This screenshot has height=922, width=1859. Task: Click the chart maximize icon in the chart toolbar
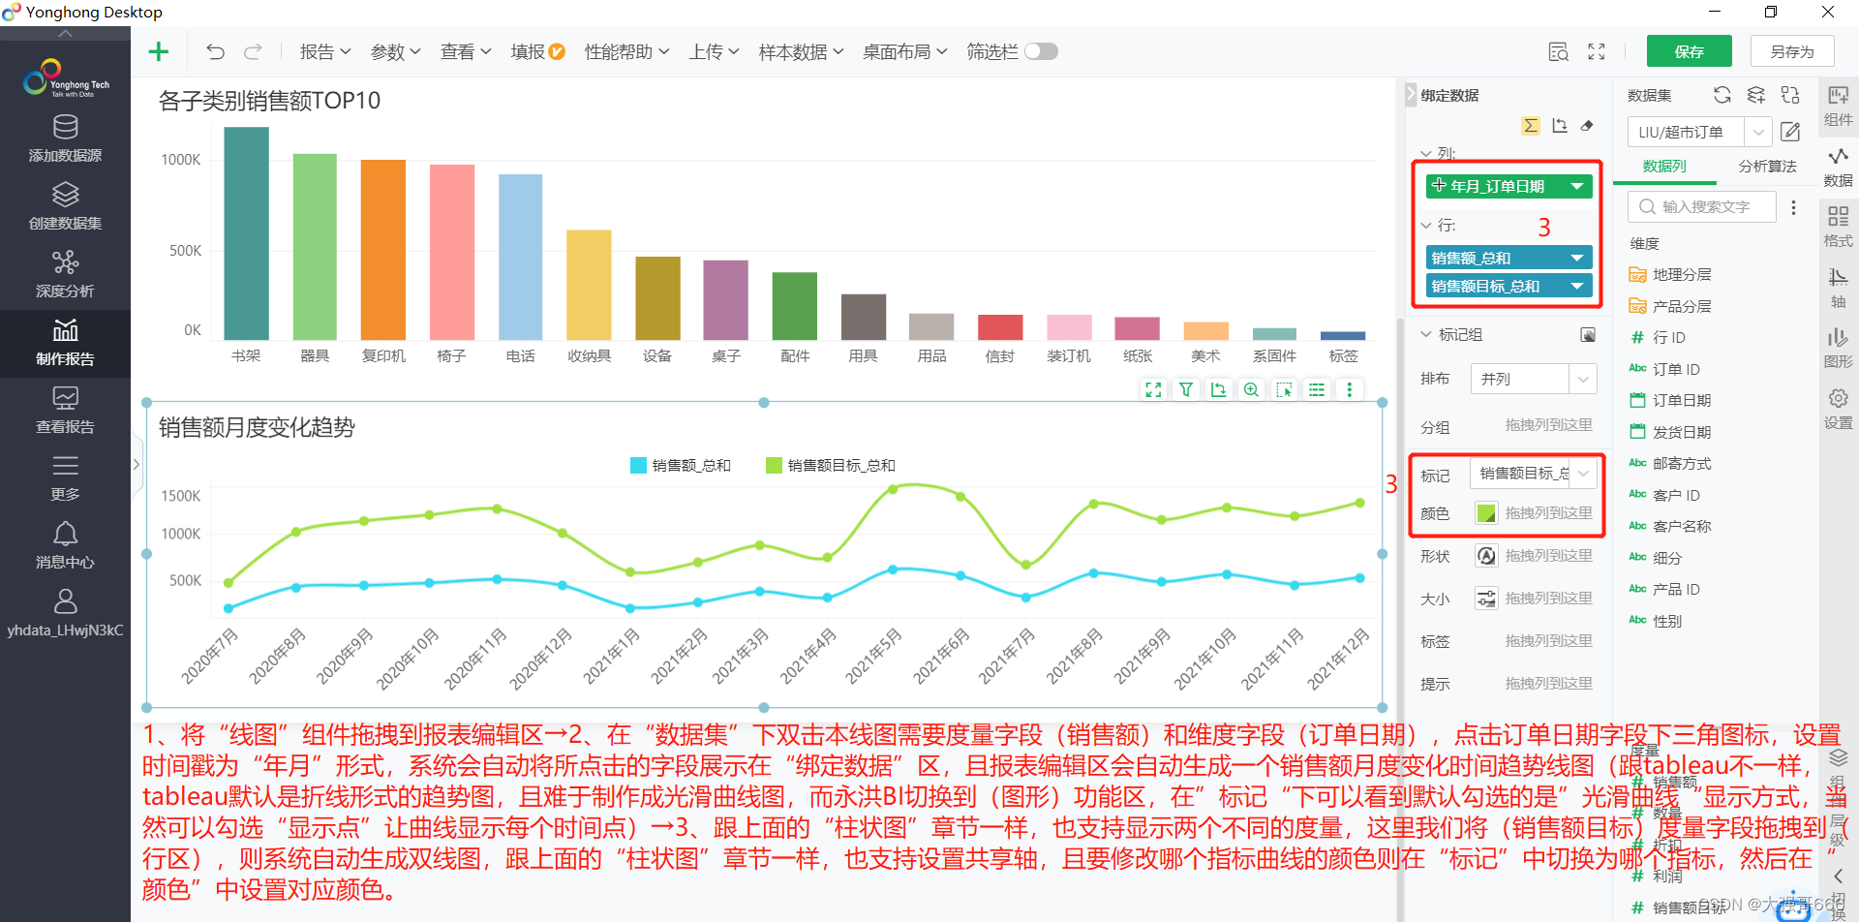click(1153, 389)
